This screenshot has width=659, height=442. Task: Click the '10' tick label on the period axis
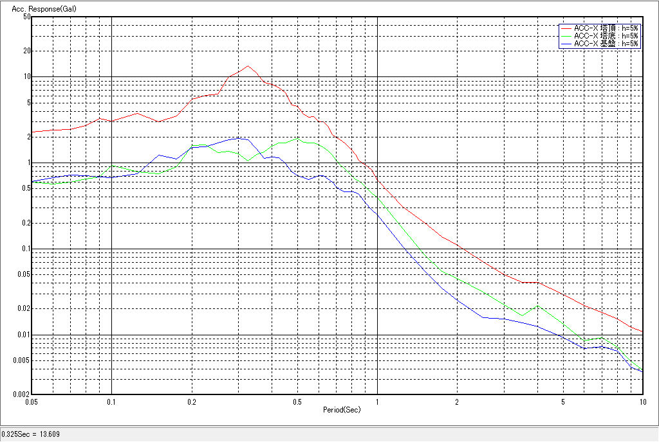click(x=642, y=402)
